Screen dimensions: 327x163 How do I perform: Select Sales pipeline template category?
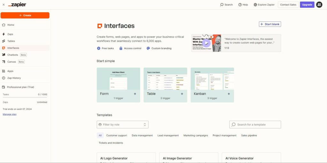(249, 136)
